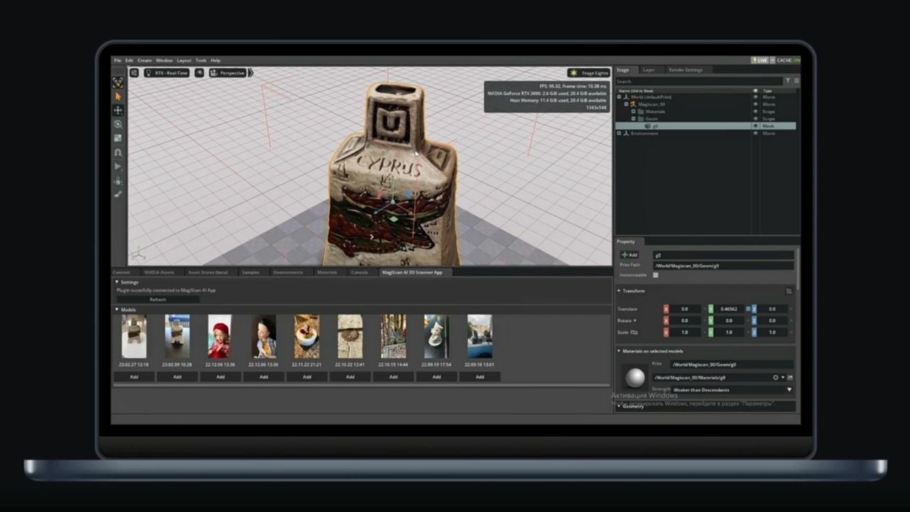The image size is (910, 512).
Task: Click Add under the 22.12.06 red-hat model
Action: [x=220, y=377]
